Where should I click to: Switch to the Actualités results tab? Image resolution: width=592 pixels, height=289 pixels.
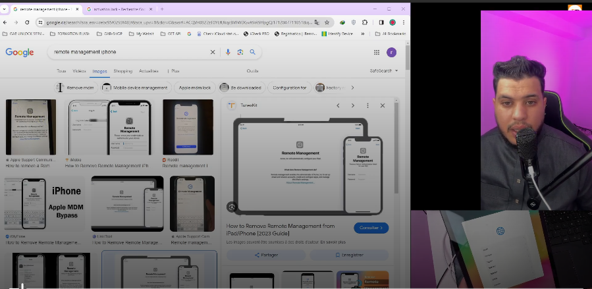tap(149, 71)
